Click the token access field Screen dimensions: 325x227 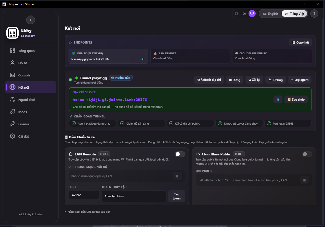point(134,196)
